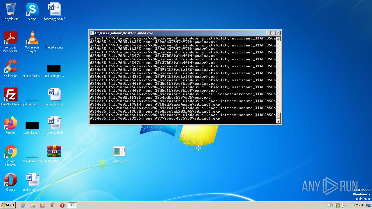Select the what.exe desktop icon
The width and height of the screenshot is (372, 209).
pyautogui.click(x=119, y=154)
